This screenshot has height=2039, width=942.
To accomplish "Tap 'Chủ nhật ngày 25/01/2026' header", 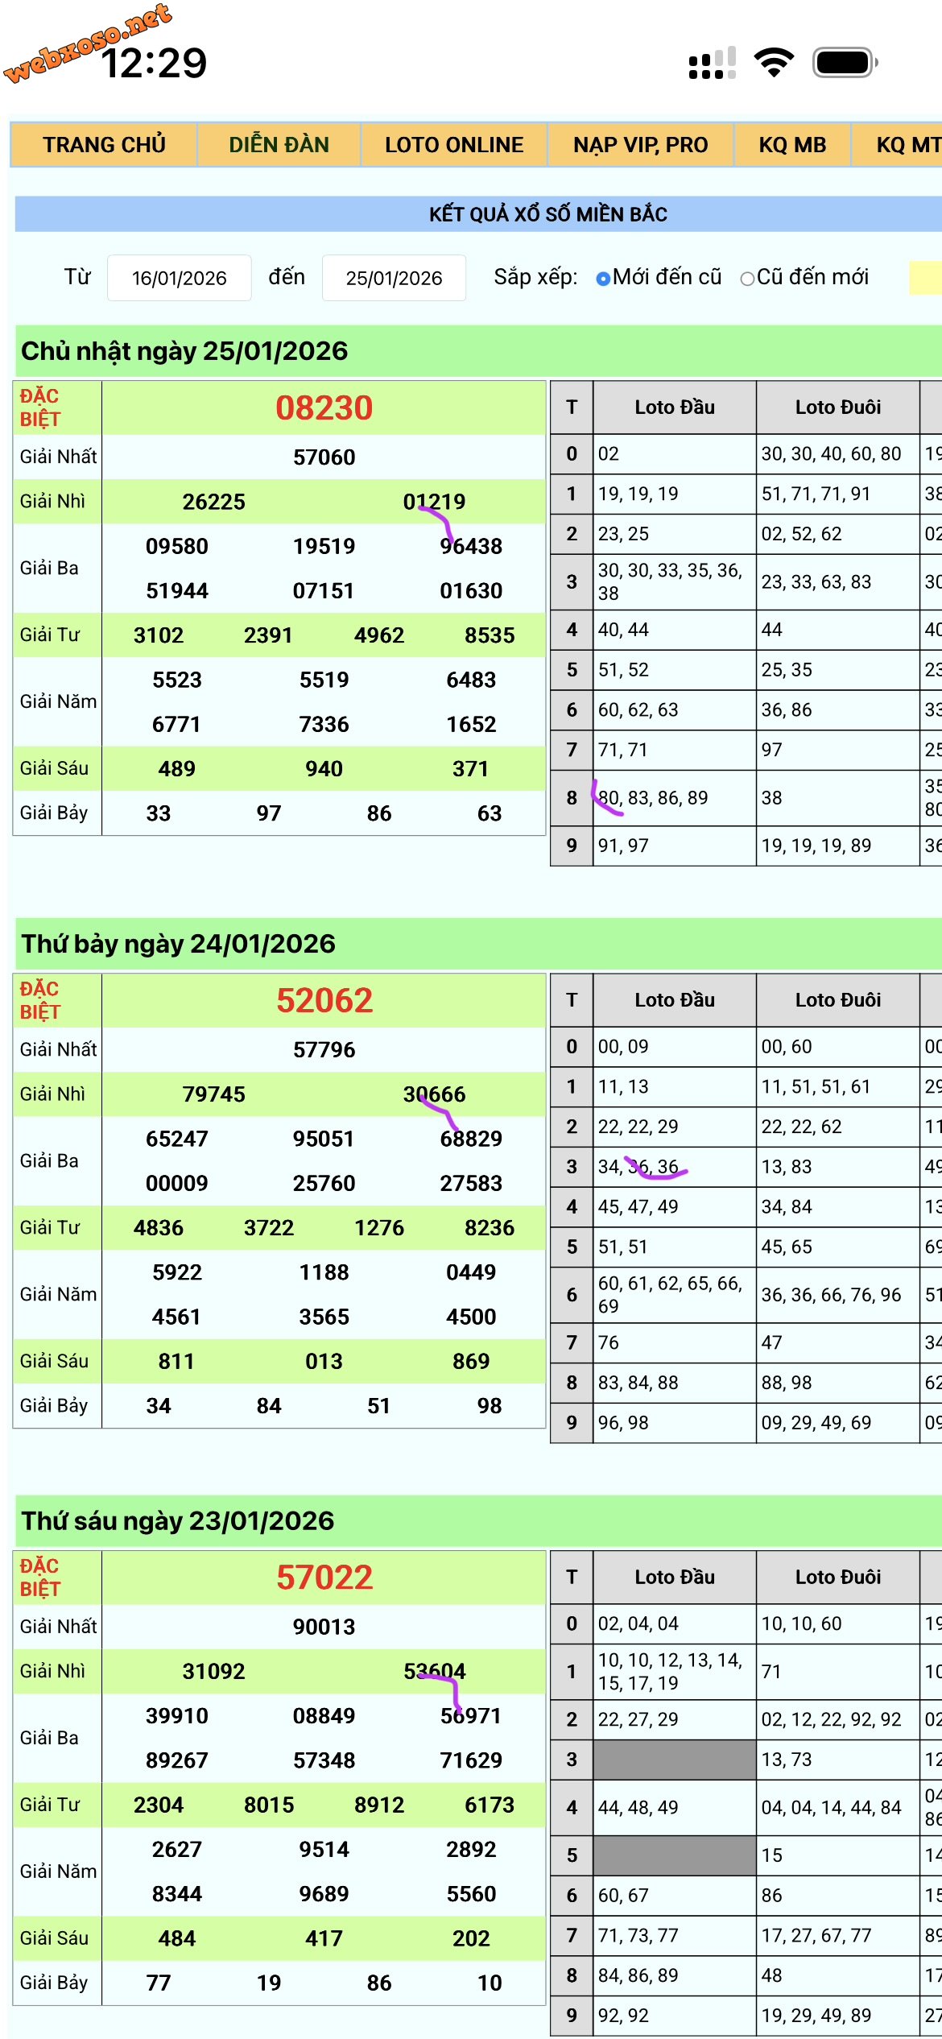I will 184,351.
